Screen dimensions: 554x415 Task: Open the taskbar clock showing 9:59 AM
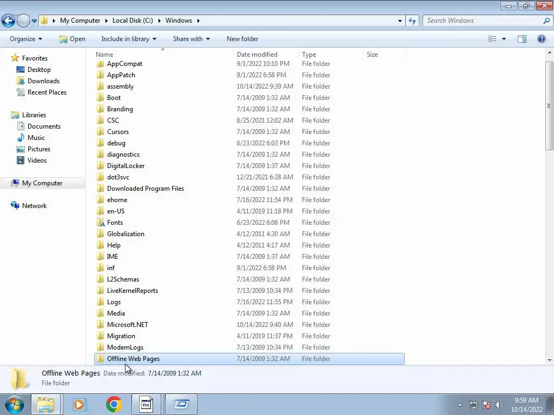pyautogui.click(x=526, y=405)
